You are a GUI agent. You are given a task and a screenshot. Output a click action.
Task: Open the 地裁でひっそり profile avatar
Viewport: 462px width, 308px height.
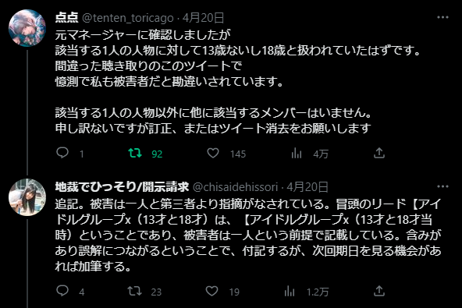27,197
